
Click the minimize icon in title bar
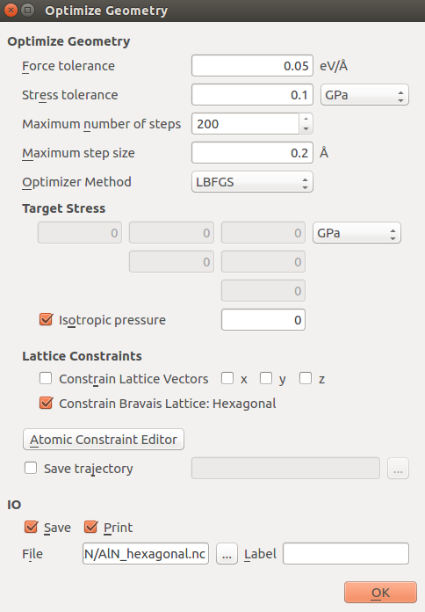click(28, 11)
